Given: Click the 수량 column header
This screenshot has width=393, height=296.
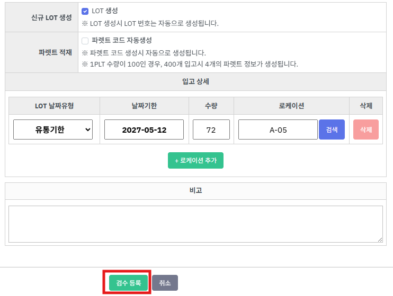Looking at the screenshot, I should pos(211,106).
